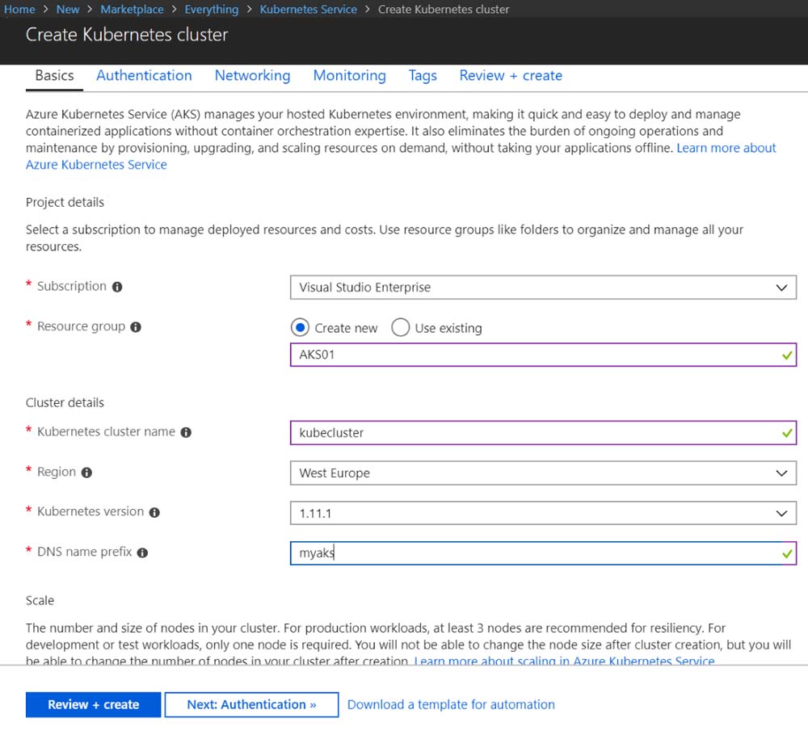The width and height of the screenshot is (808, 731).
Task: Click info icon beside Resource group
Action: [x=136, y=327]
